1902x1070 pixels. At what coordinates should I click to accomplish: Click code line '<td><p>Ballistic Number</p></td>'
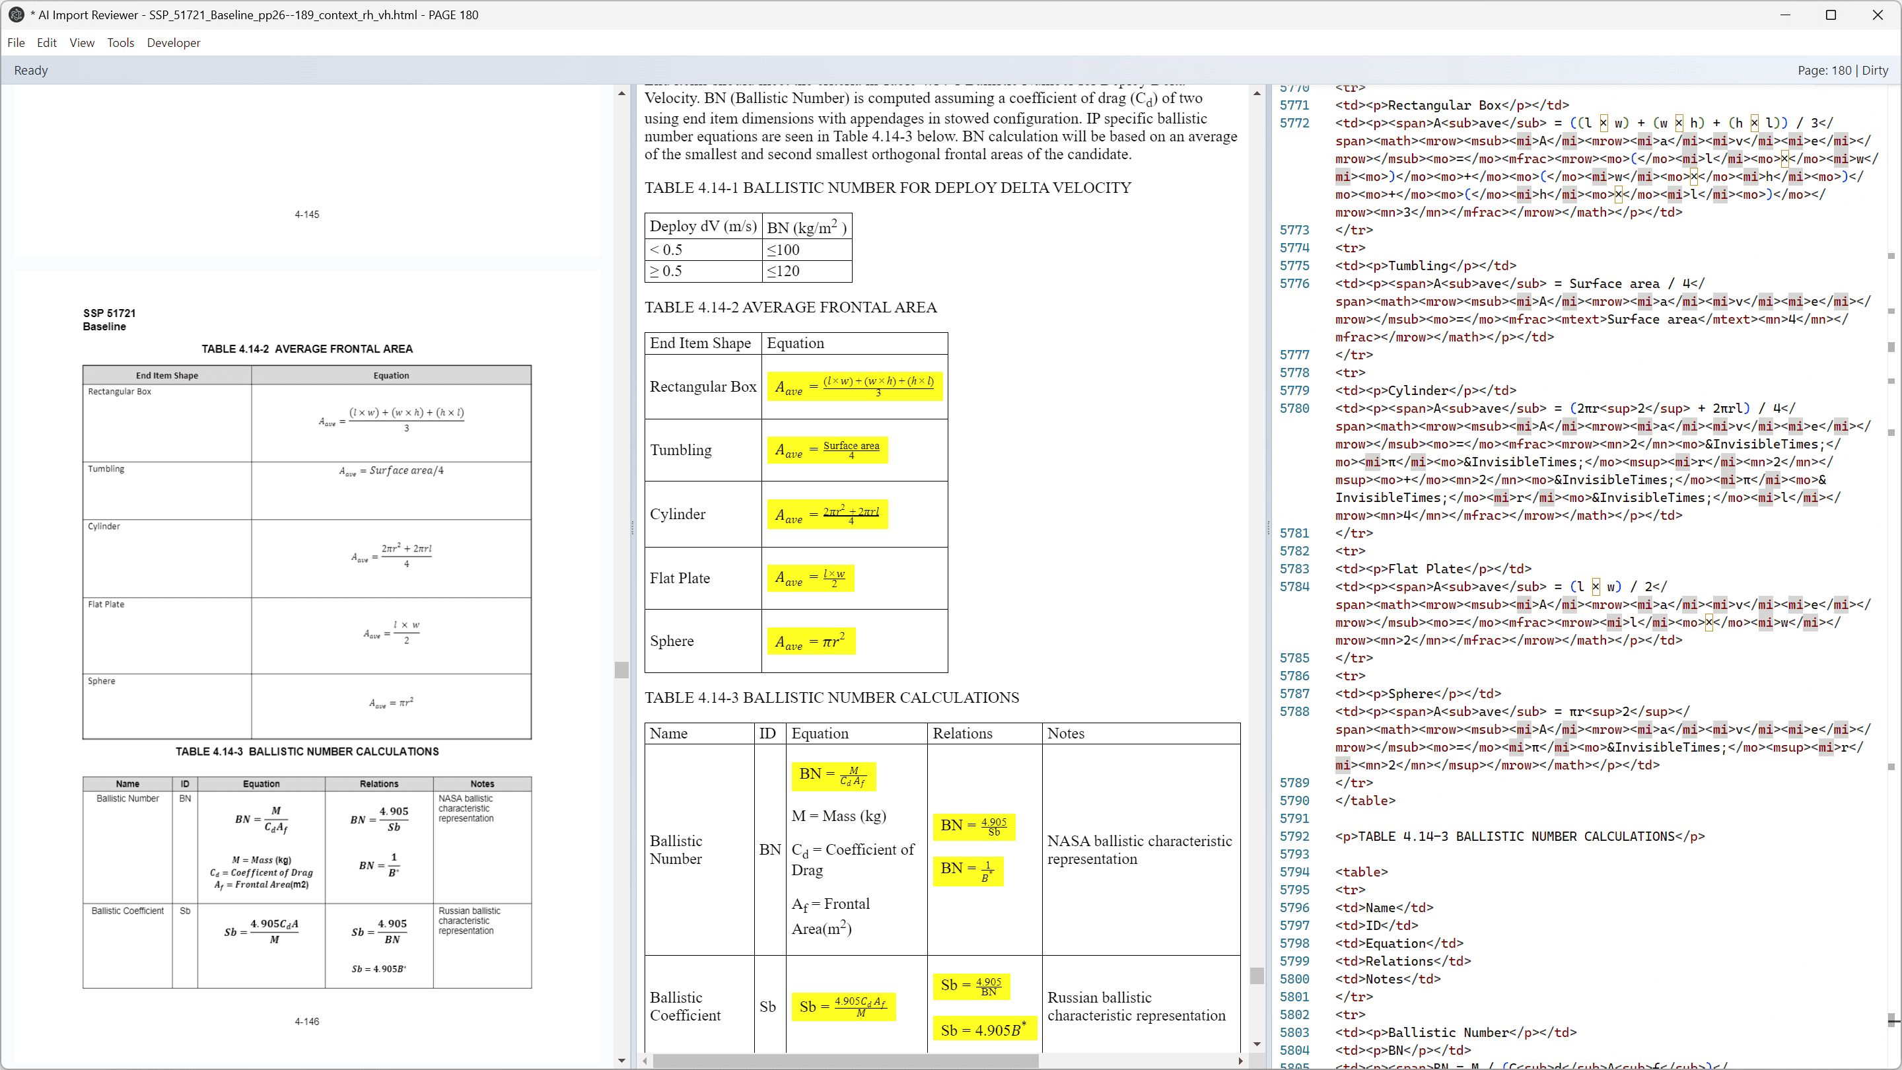1456,1033
